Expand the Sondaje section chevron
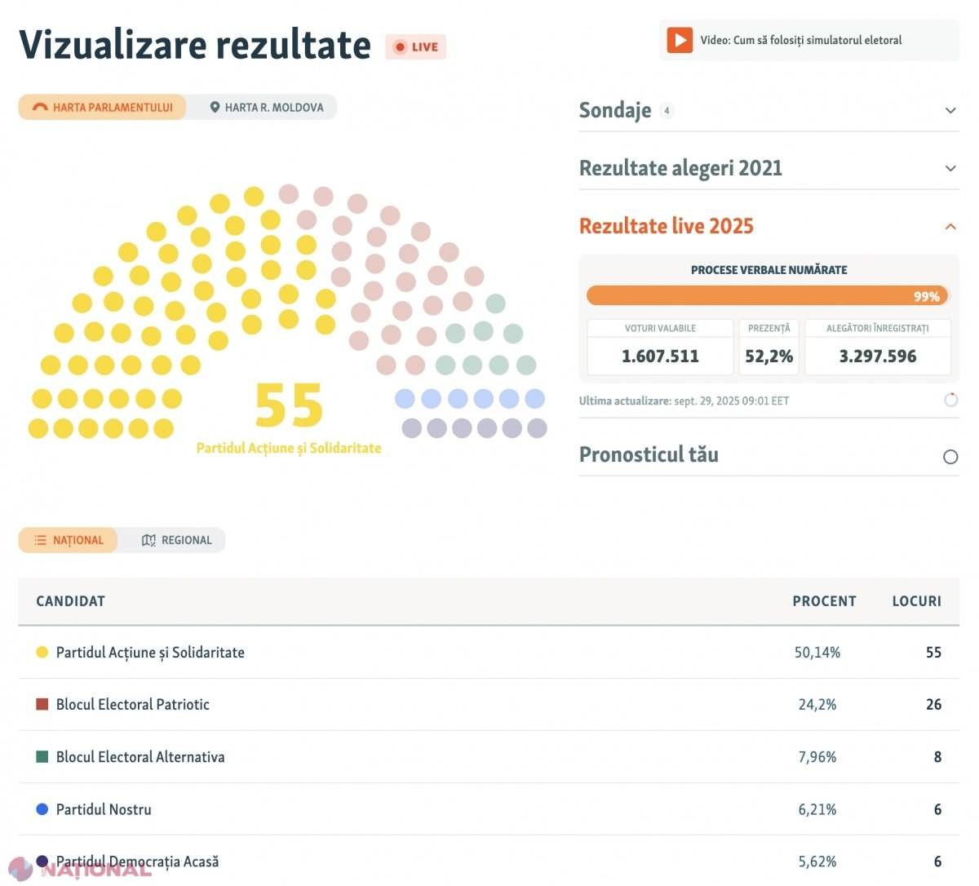 [x=950, y=110]
